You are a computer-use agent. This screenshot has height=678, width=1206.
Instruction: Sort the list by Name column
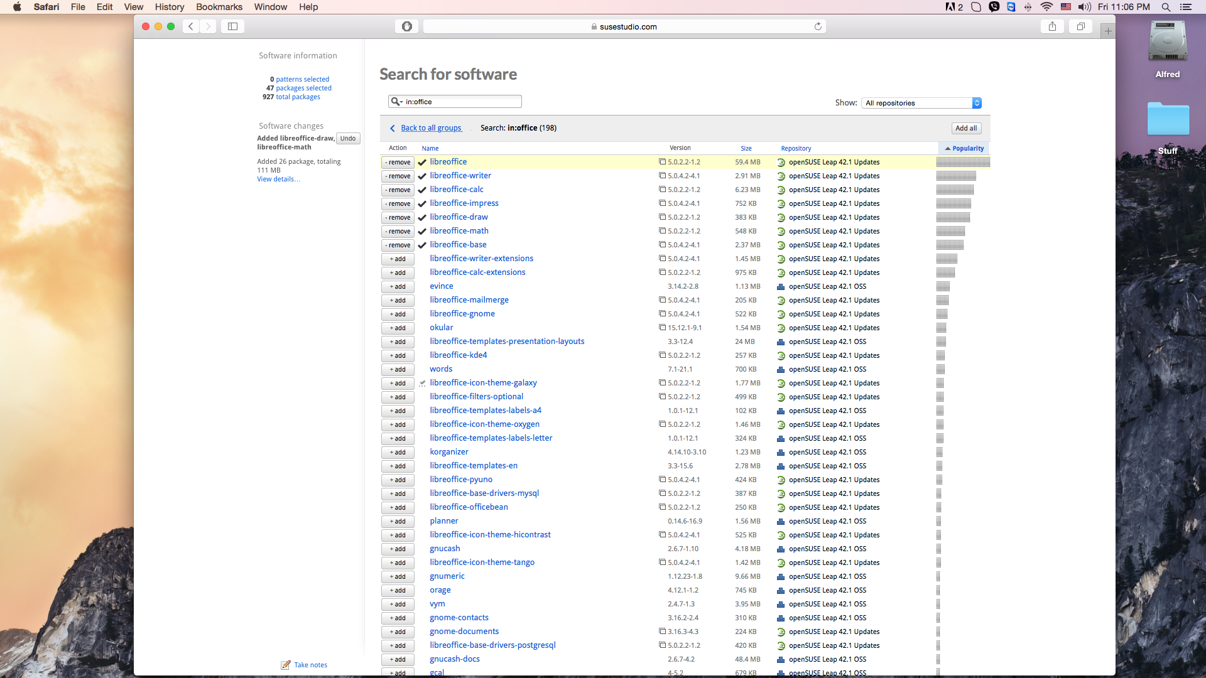pyautogui.click(x=430, y=148)
